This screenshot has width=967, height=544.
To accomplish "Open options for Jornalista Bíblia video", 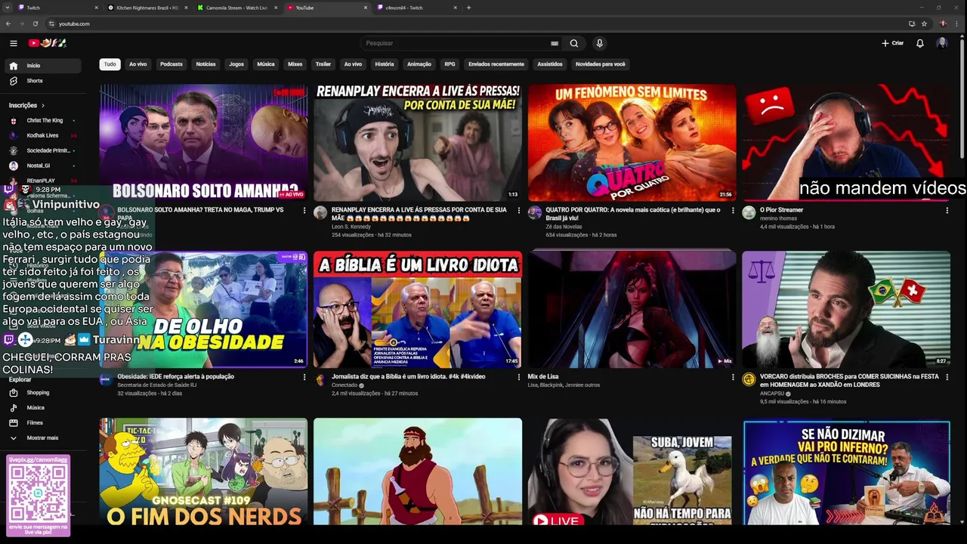I will tap(519, 377).
